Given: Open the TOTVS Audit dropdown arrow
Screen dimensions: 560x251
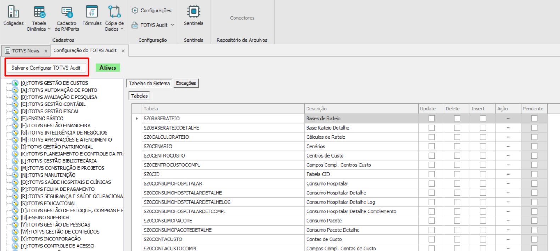Looking at the screenshot, I should (x=172, y=25).
